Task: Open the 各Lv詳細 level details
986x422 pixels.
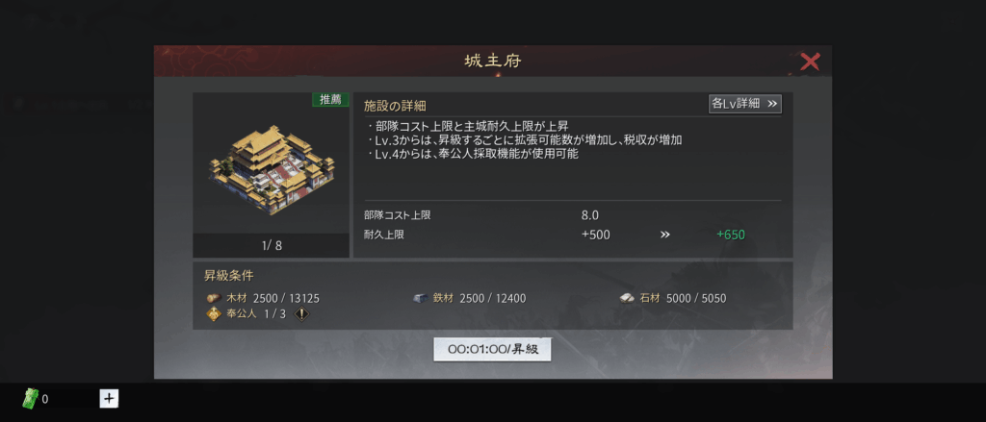Action: pos(744,104)
